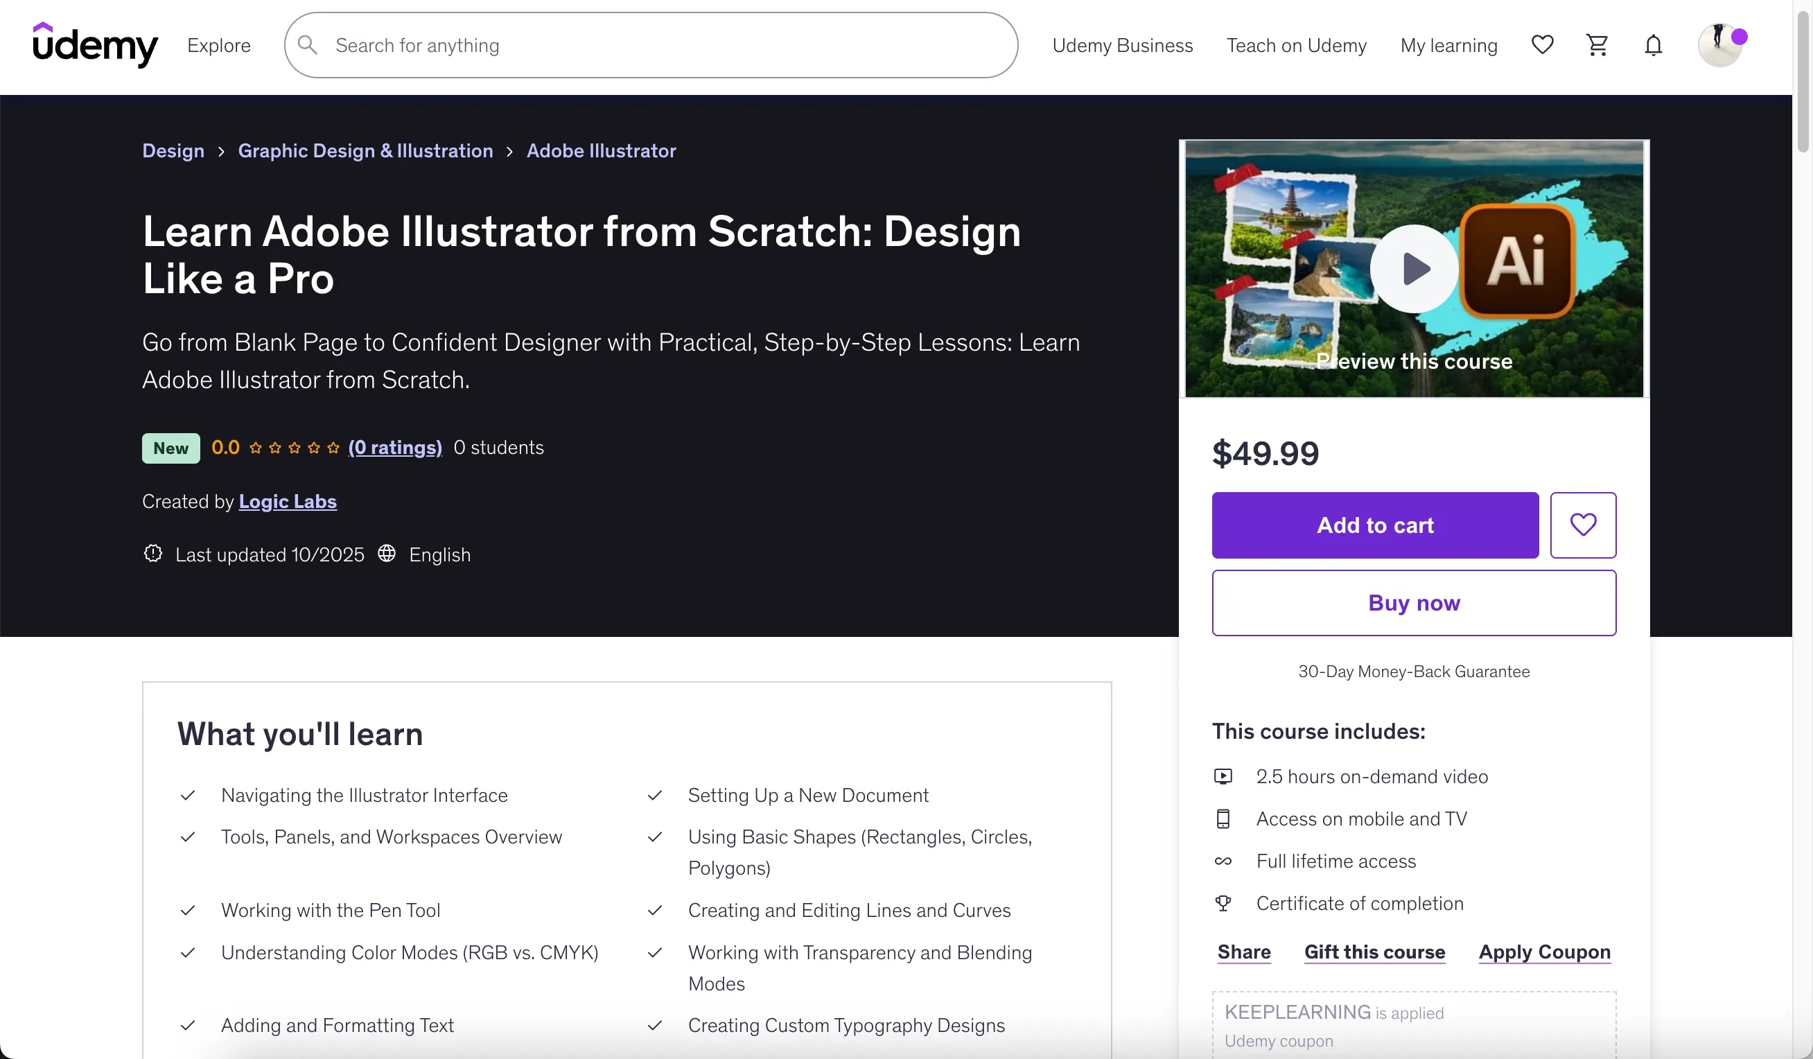Click the Add to cart button
This screenshot has width=1813, height=1059.
click(x=1375, y=525)
